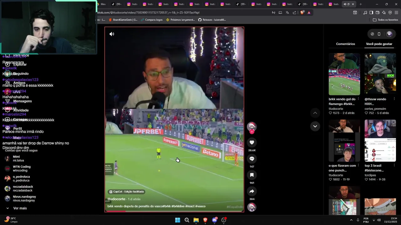Expand Ver mais in followed accounts

pos(16,208)
